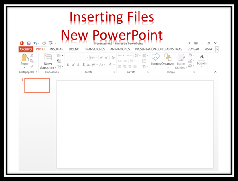
Task: Toggle strikethrough abc formatting
Action: click(x=89, y=65)
